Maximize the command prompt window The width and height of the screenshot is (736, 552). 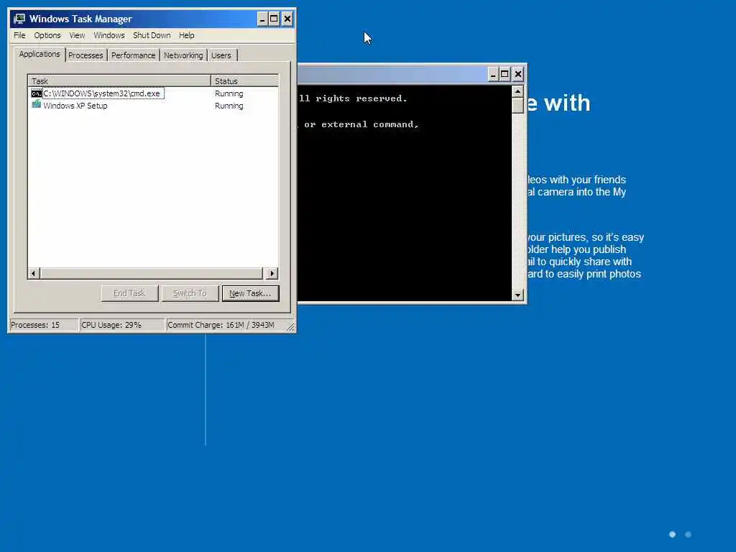[x=505, y=74]
